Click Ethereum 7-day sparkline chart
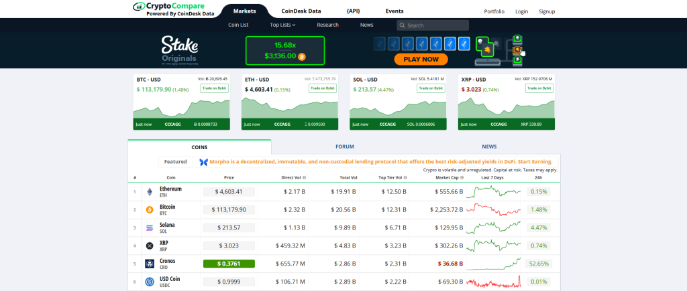 click(x=493, y=191)
